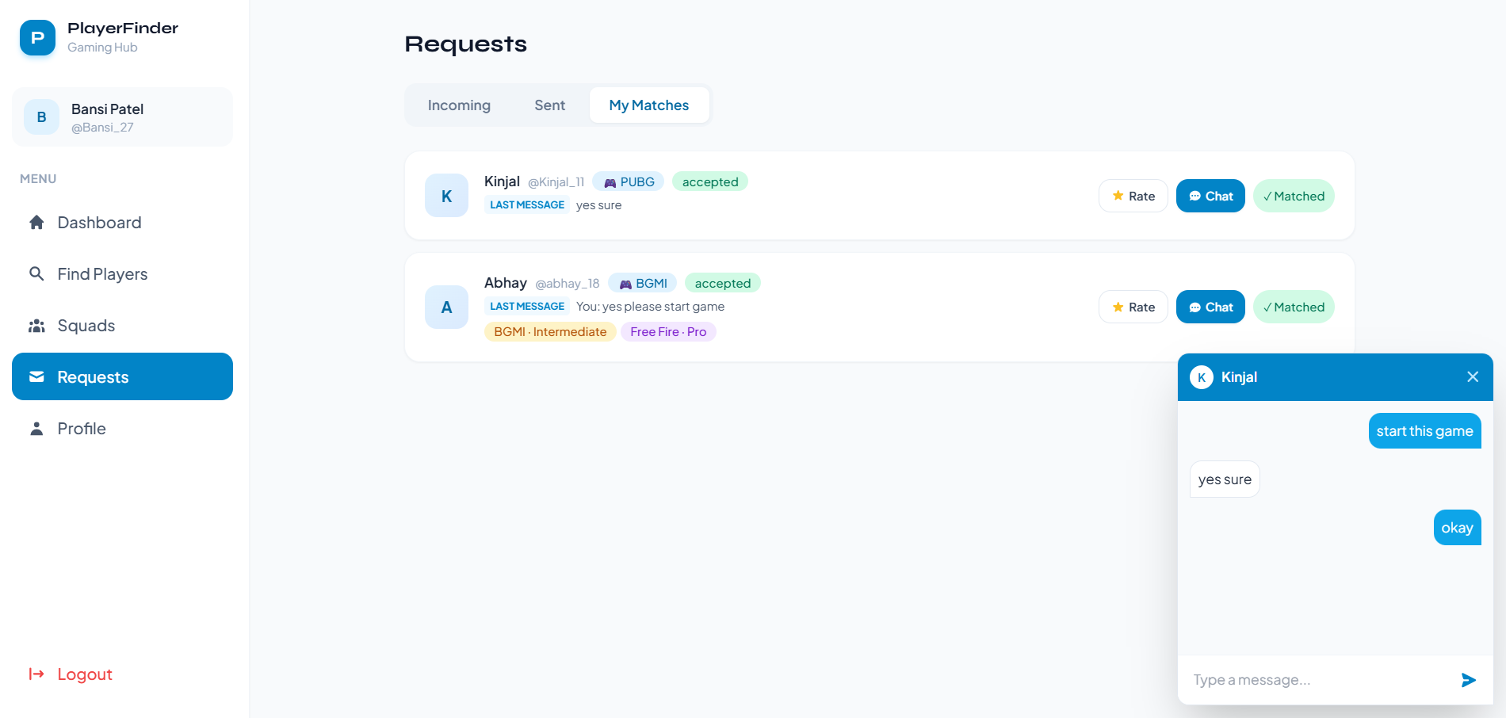Open Chat with Kinjal
The width and height of the screenshot is (1506, 718).
click(1210, 196)
